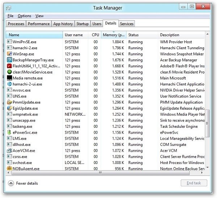Switch to the Processes tab

coord(16,24)
